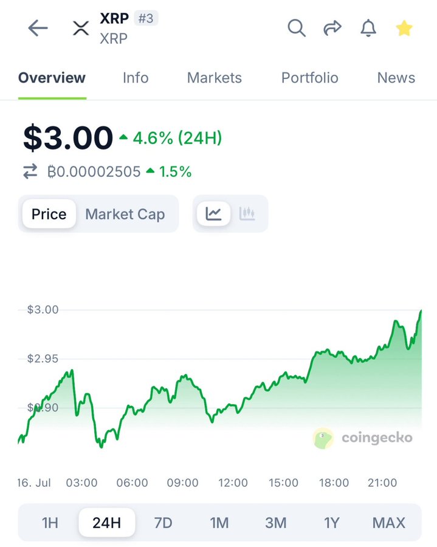Image resolution: width=437 pixels, height=547 pixels.
Task: Select the Price chart option
Action: click(x=49, y=214)
